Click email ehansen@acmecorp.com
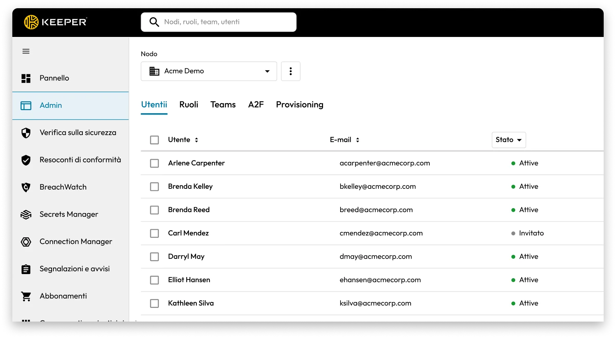The image size is (616, 338). click(x=380, y=280)
